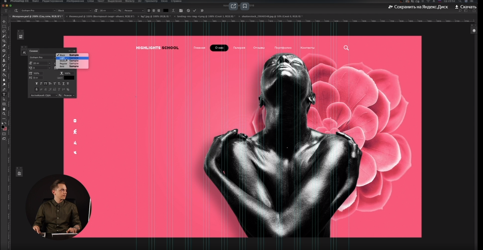The width and height of the screenshot is (483, 250).
Task: Select the Move tool in the toolbar
Action: tap(4, 21)
